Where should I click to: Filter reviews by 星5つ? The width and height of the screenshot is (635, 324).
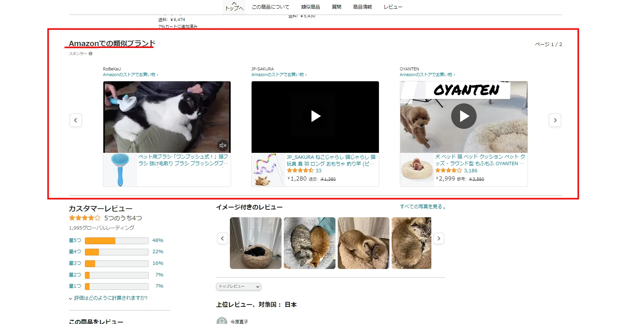(75, 240)
